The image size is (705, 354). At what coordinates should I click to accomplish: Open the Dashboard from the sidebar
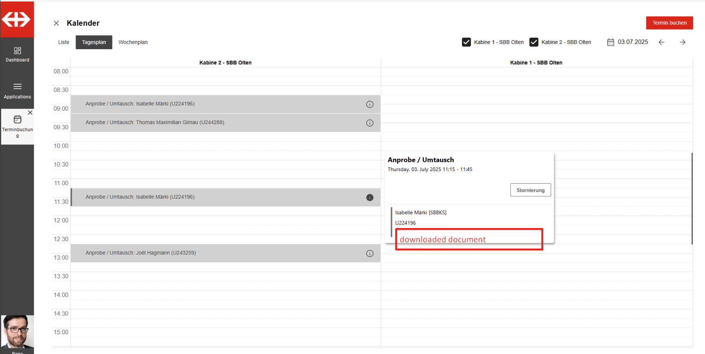pos(17,54)
